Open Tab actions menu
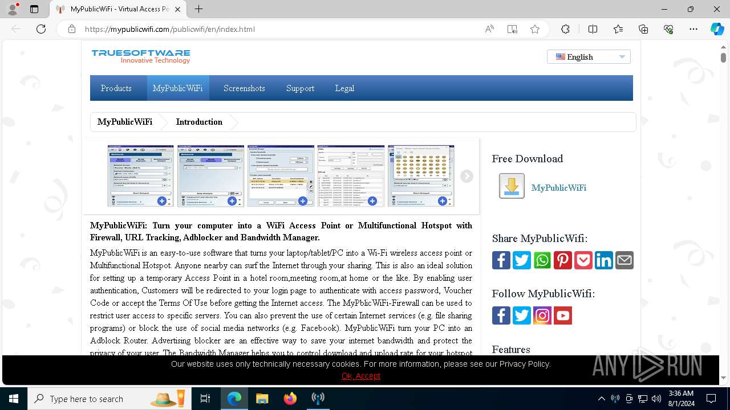Image resolution: width=730 pixels, height=410 pixels. pyautogui.click(x=34, y=9)
